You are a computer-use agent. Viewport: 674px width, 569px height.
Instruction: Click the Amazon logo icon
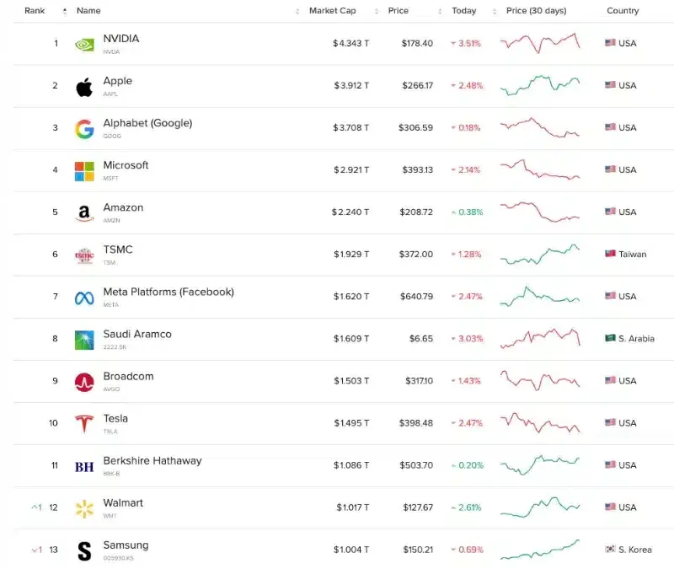84,213
